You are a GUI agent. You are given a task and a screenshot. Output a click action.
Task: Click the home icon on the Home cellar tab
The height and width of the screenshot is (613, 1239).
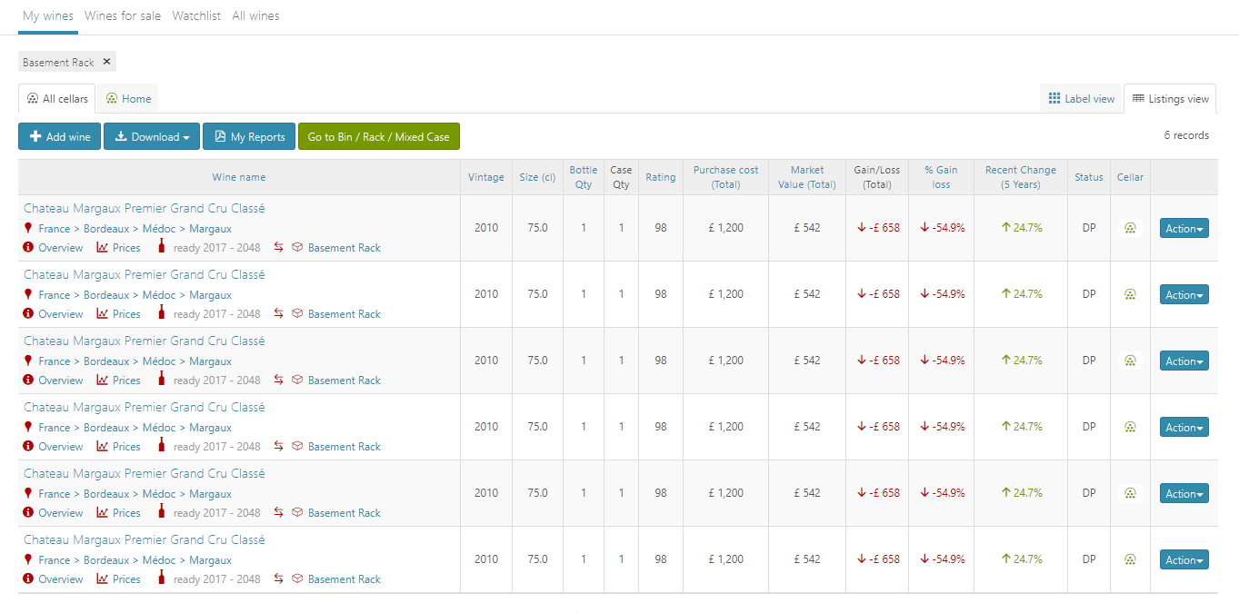[111, 98]
